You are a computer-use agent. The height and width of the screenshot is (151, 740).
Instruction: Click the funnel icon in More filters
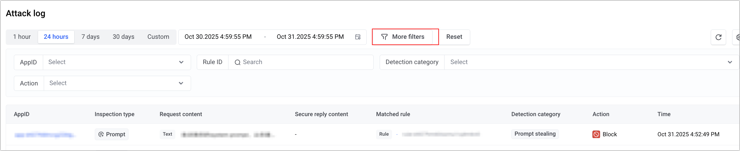(384, 37)
